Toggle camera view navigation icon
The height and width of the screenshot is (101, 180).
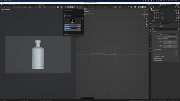pyautogui.click(x=147, y=24)
